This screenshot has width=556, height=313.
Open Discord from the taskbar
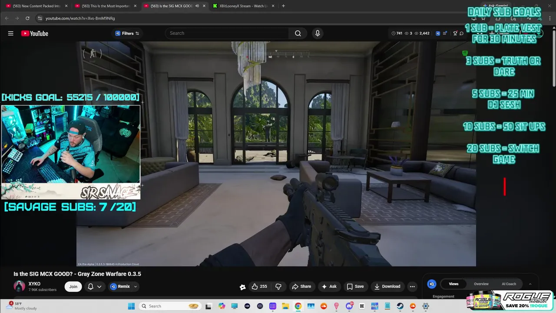click(x=349, y=306)
